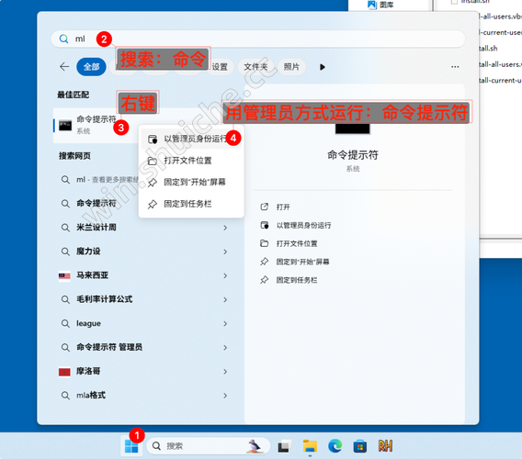Expand the 马来西亚 suggestion chevron
This screenshot has width=522, height=459.
pos(225,275)
